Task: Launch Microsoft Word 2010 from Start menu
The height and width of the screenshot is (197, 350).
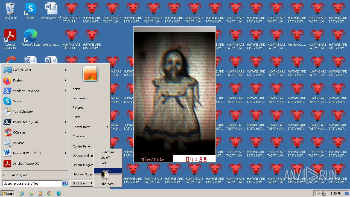Action: tap(35, 153)
